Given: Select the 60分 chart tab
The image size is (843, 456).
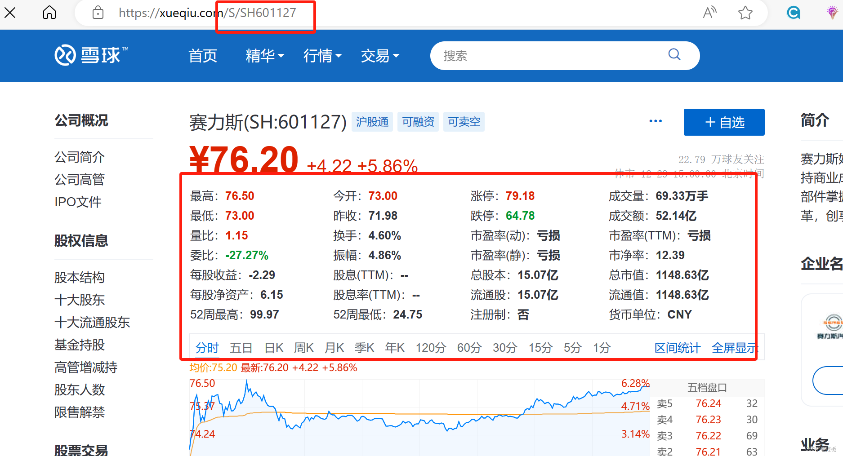Looking at the screenshot, I should pyautogui.click(x=469, y=348).
